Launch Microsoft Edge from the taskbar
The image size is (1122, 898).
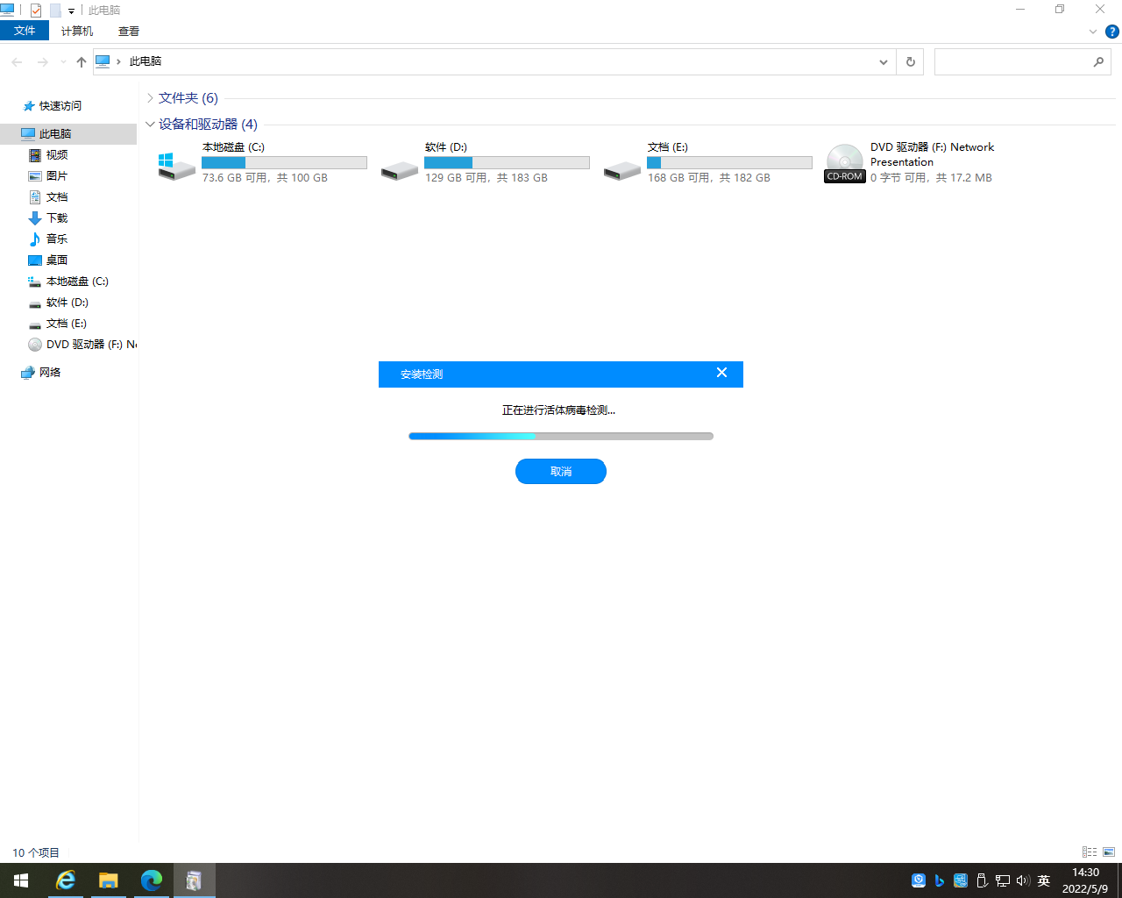coord(152,880)
